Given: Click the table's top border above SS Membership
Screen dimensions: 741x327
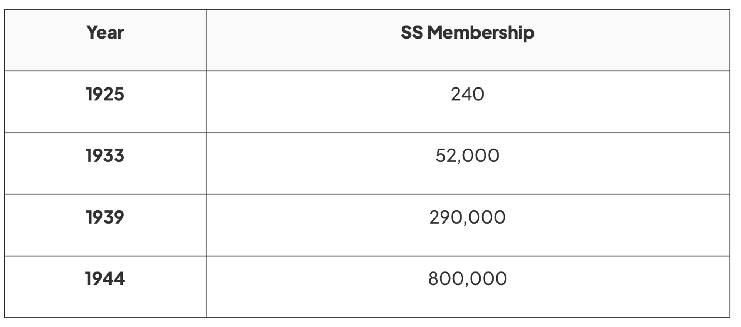Looking at the screenshot, I should 467,10.
